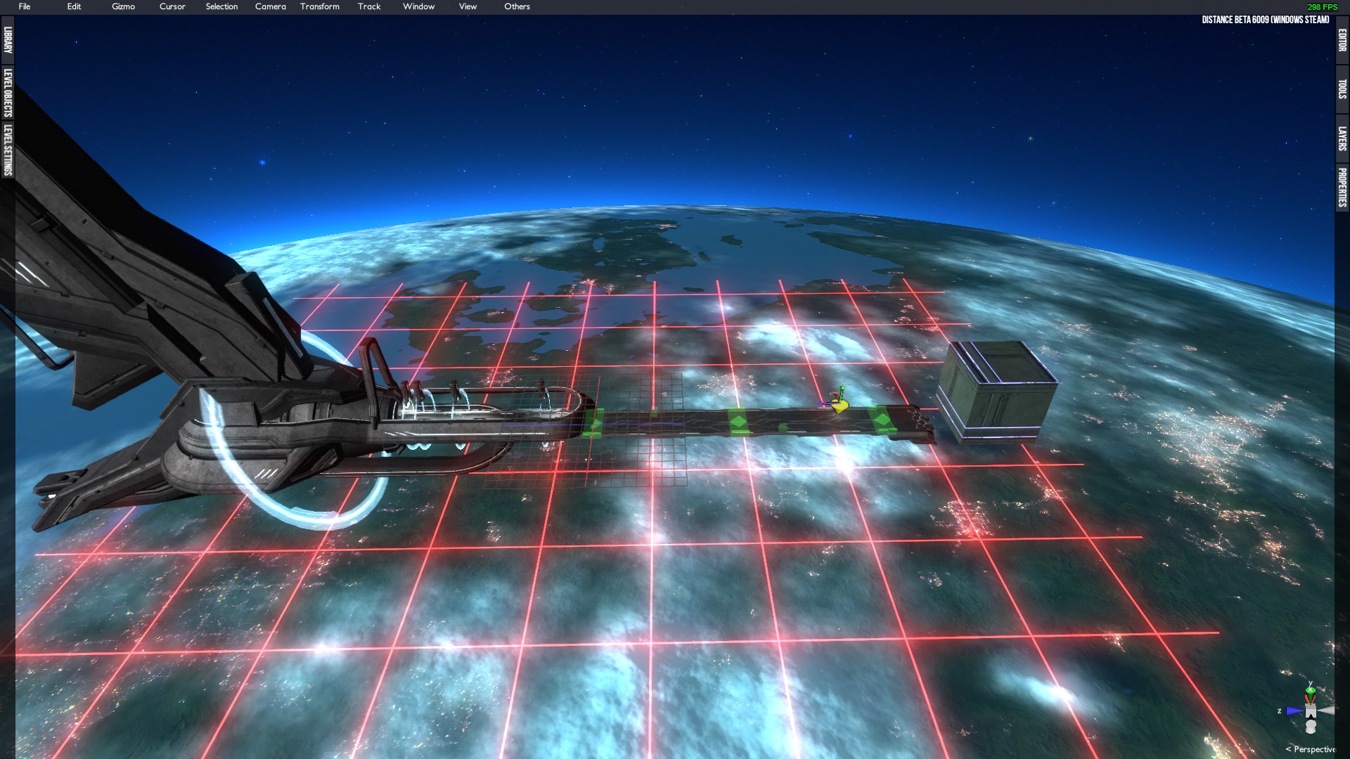Click the blue Z axis cone on orientation gizmo
Viewport: 1350px width, 759px height.
click(x=1294, y=711)
